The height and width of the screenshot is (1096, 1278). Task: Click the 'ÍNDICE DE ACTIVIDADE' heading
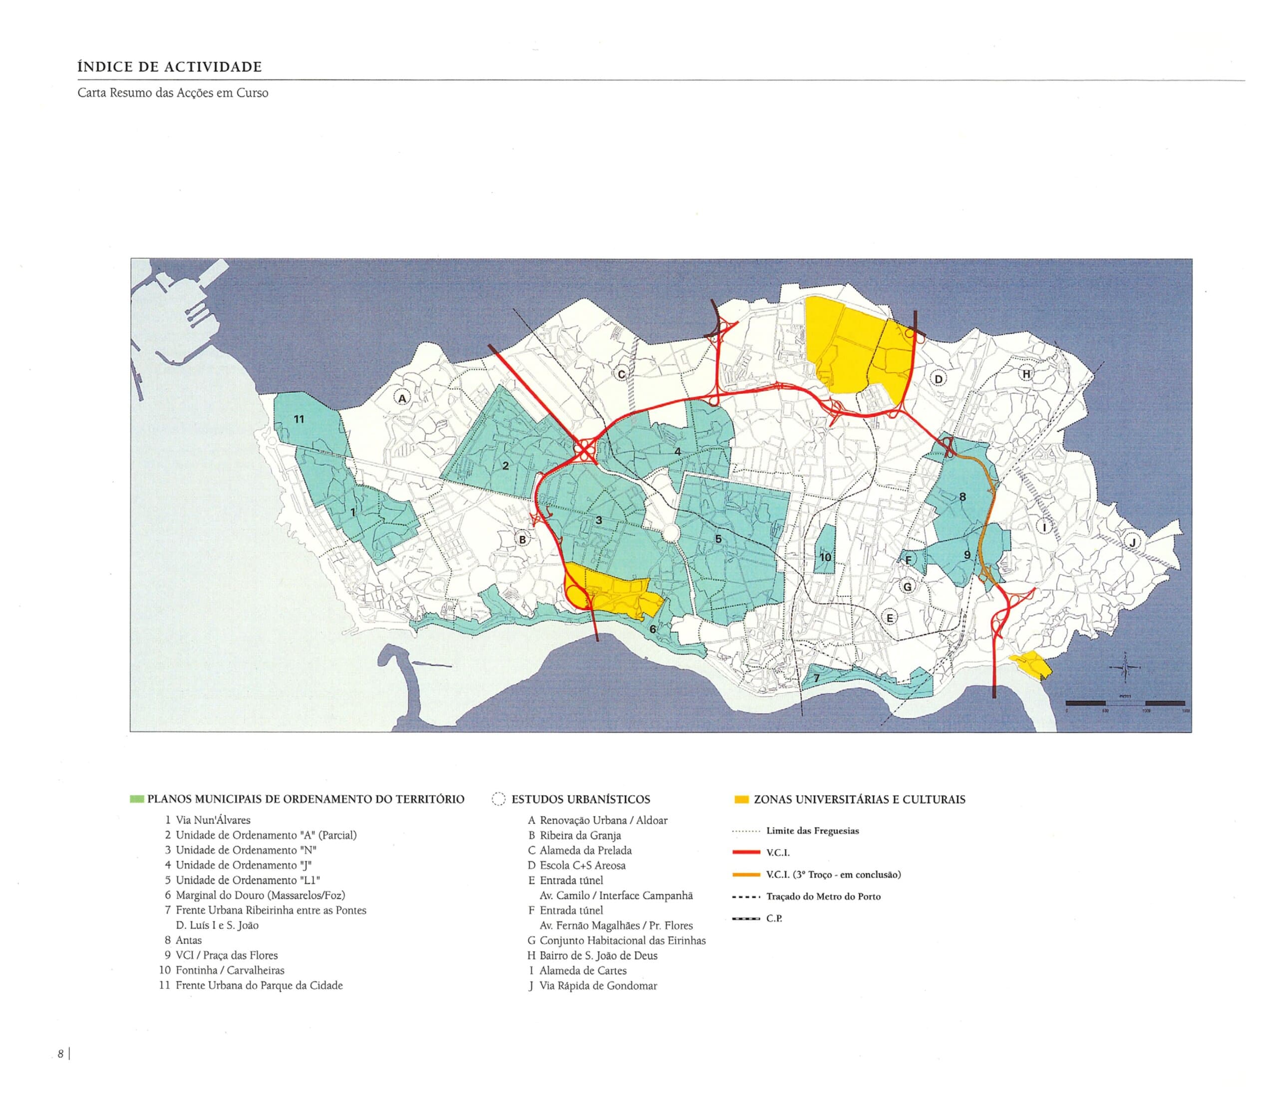click(170, 66)
